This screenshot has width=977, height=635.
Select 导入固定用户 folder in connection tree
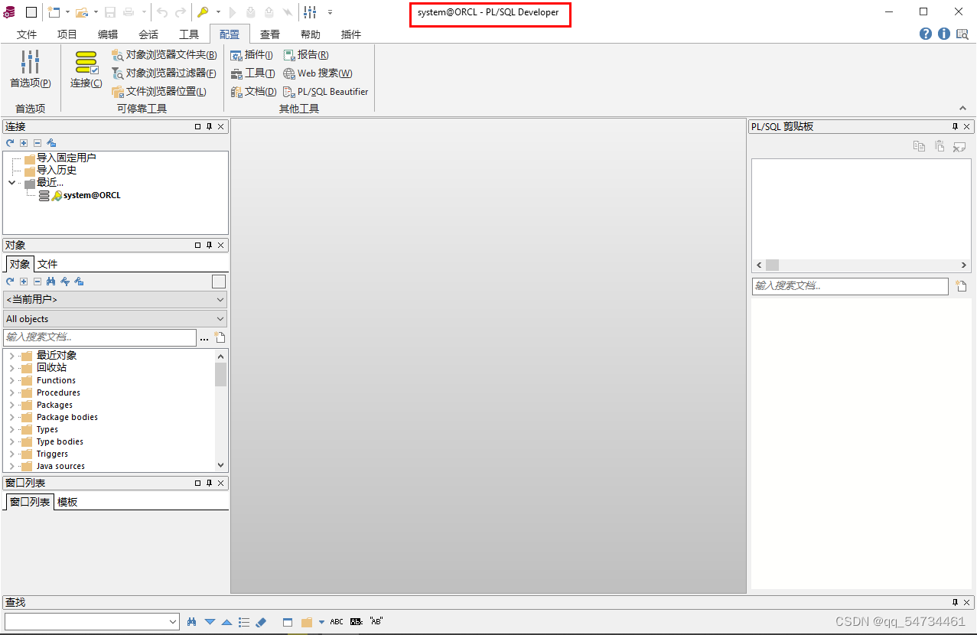[67, 158]
